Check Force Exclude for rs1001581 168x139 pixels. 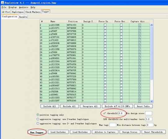tap(121, 76)
